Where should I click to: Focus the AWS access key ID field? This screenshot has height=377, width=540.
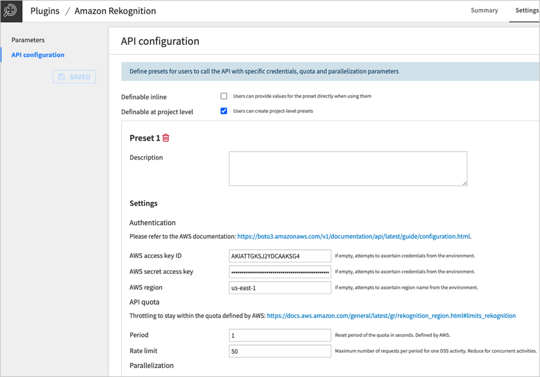click(280, 256)
